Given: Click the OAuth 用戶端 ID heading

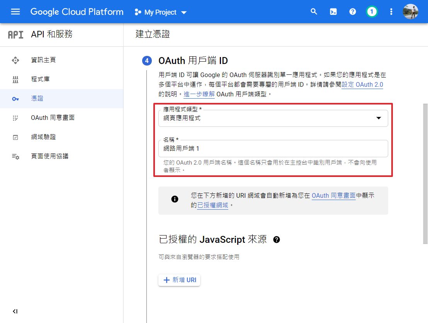Looking at the screenshot, I should coord(193,61).
